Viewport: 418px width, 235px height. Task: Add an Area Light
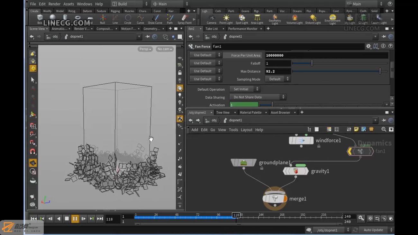pos(257,19)
